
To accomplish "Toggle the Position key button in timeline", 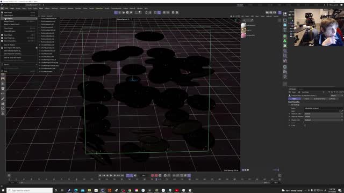I will (174, 175).
